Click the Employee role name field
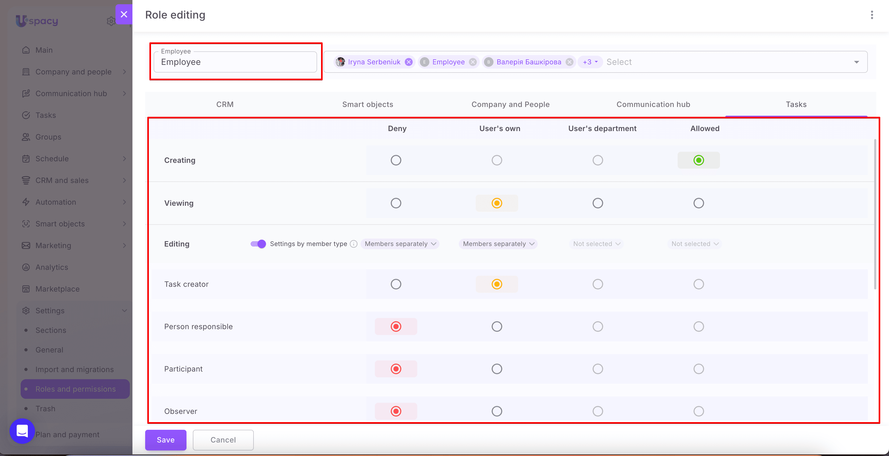Image resolution: width=889 pixels, height=456 pixels. pos(235,62)
